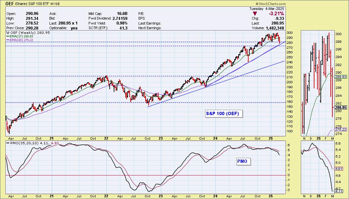Open the © StockCharts.com credit
This screenshot has width=349, height=199.
coord(271,4)
